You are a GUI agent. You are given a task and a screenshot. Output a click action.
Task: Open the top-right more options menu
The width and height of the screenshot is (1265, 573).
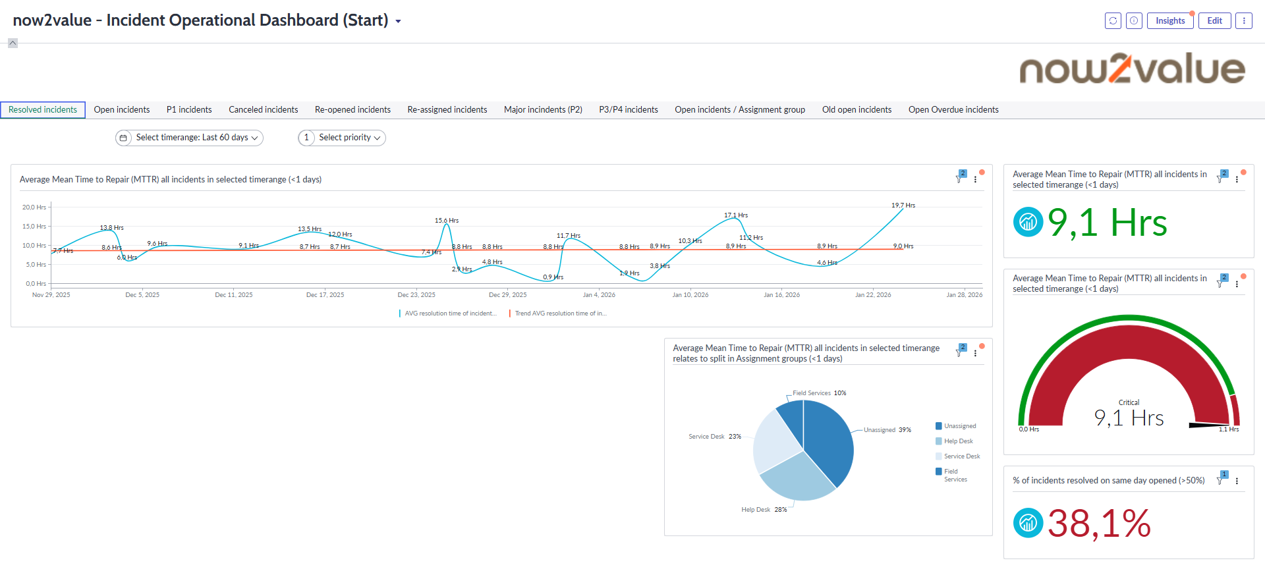(x=1244, y=20)
